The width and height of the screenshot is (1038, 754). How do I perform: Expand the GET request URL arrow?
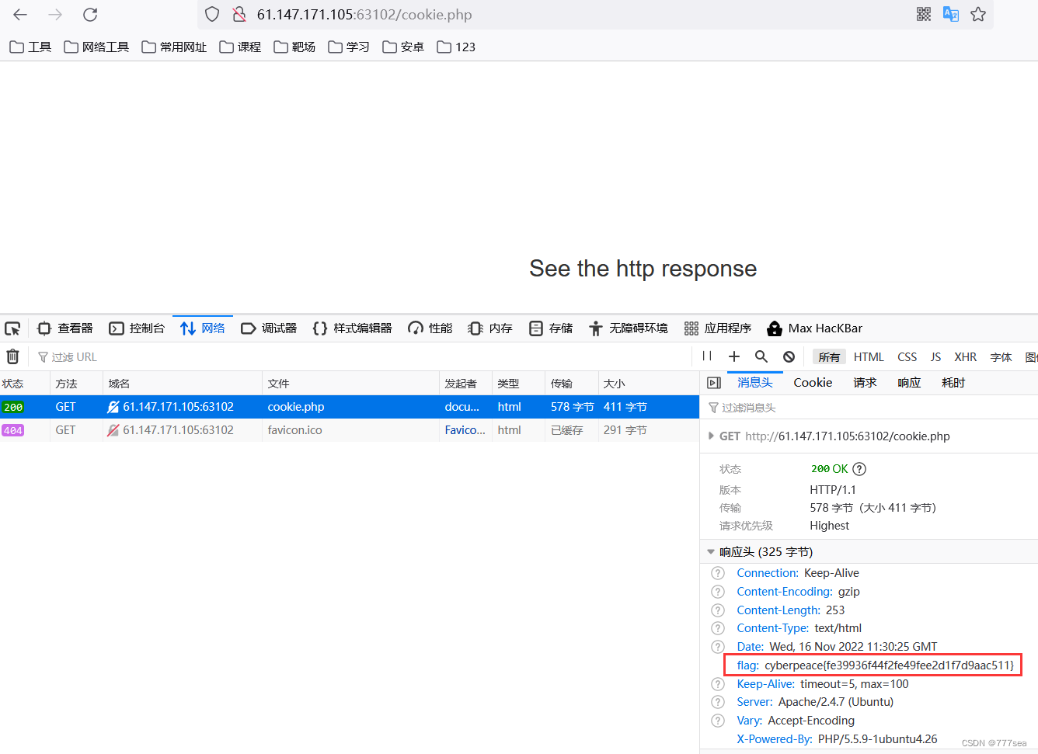711,436
